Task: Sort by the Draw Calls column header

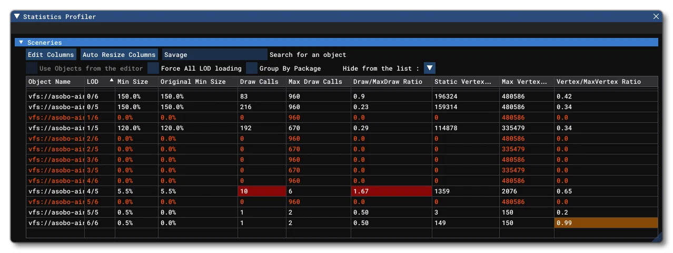Action: click(262, 82)
